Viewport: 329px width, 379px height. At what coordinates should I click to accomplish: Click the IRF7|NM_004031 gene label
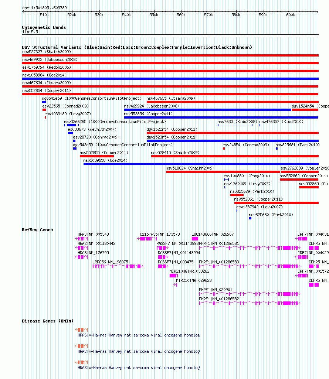(x=313, y=234)
